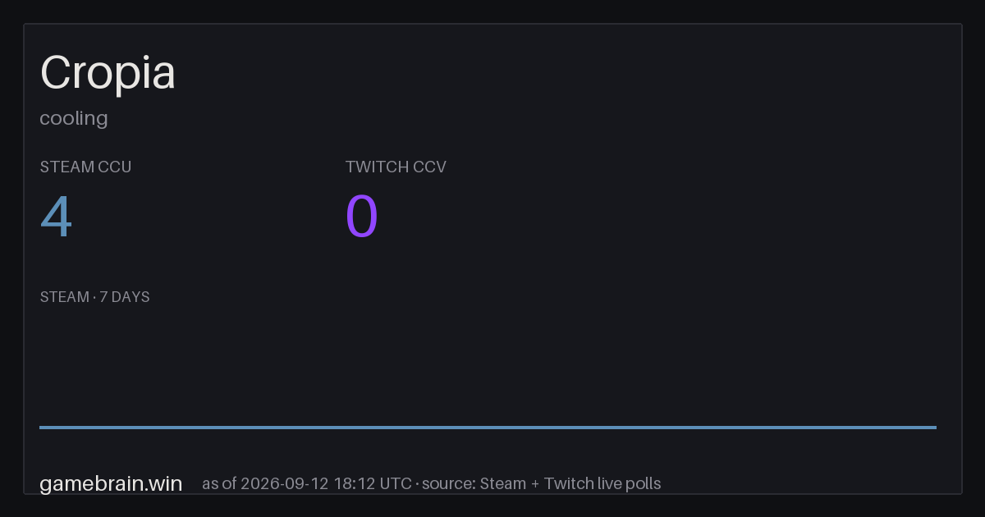This screenshot has width=985, height=517.
Task: Open the gamebrain.win link
Action: pyautogui.click(x=111, y=483)
